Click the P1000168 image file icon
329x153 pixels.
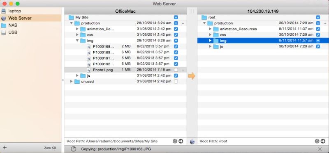coord(89,46)
